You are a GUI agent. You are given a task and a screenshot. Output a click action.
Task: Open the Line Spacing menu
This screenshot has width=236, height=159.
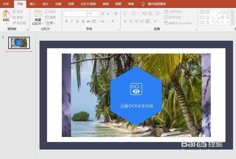point(159,13)
